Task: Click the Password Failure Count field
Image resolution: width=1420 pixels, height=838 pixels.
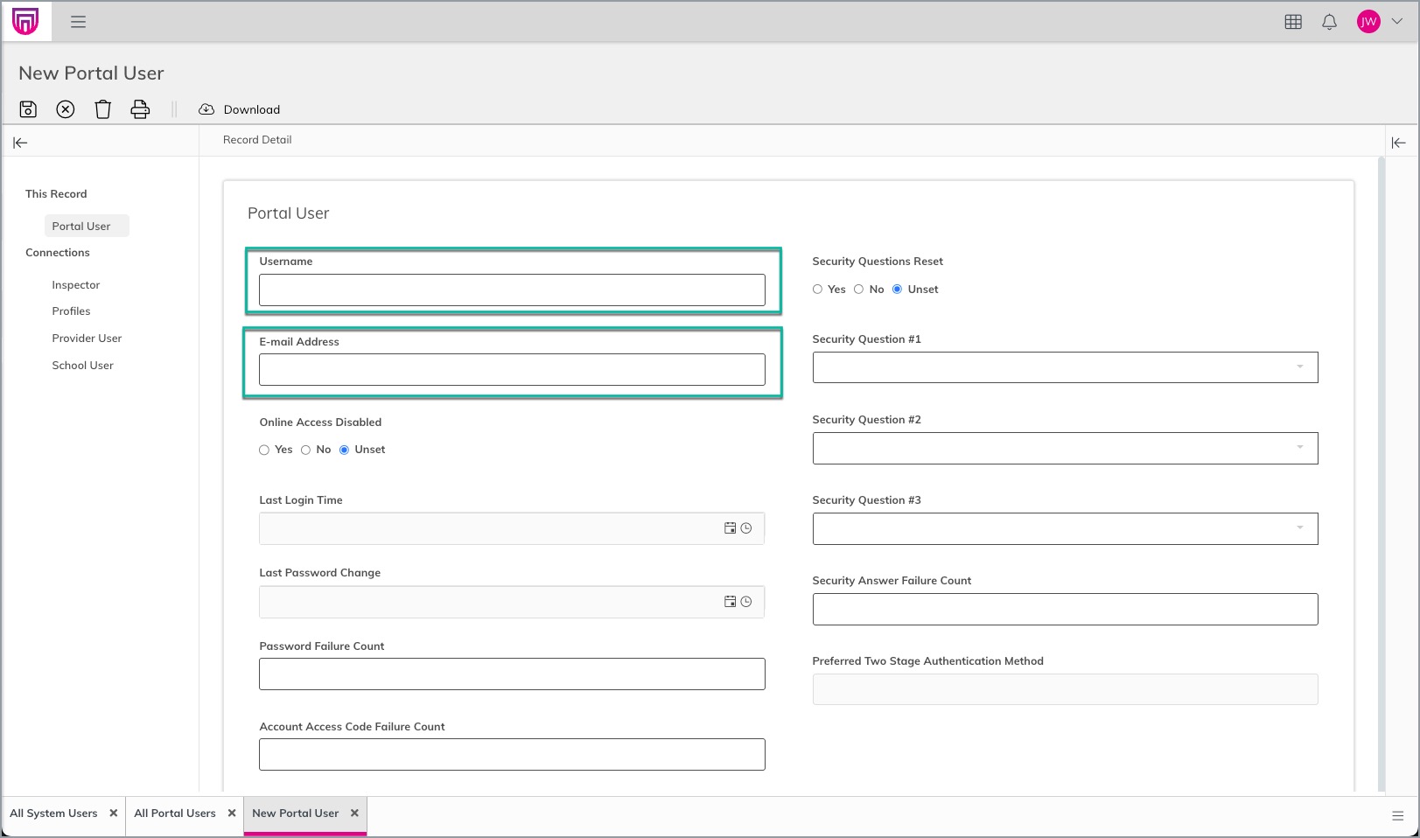Action: 512,674
